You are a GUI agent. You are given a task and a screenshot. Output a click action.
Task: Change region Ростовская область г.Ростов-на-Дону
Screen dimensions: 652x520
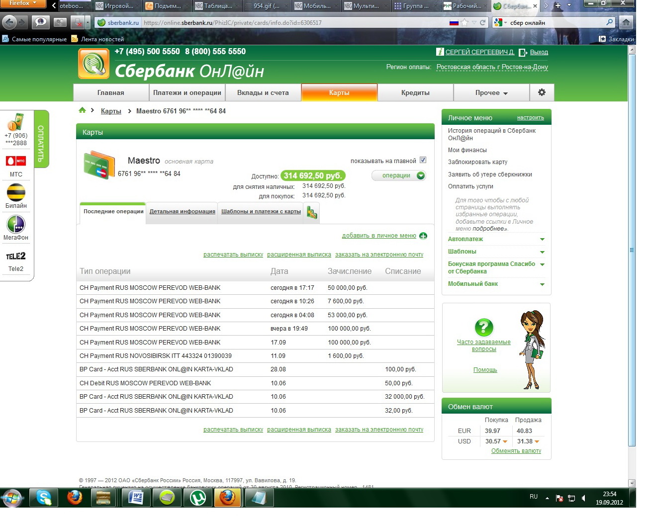(492, 67)
